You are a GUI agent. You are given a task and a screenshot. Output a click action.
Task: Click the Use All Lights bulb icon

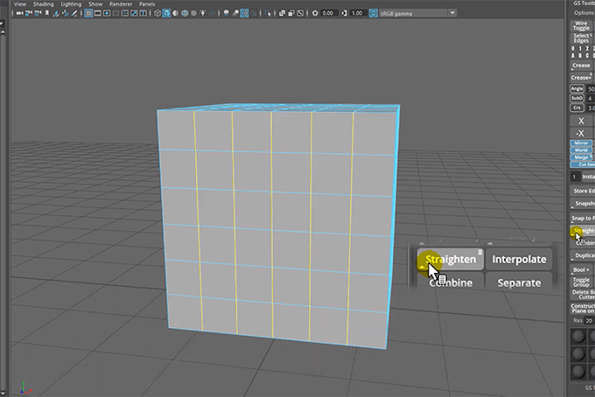[203, 13]
